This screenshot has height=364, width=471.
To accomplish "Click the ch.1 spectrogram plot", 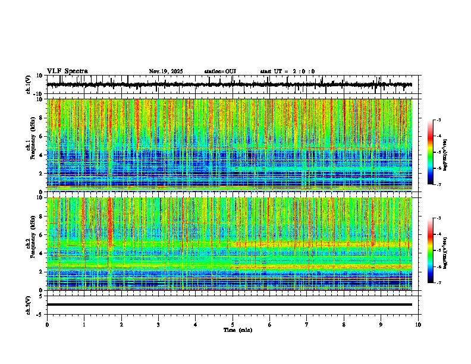I will [229, 145].
